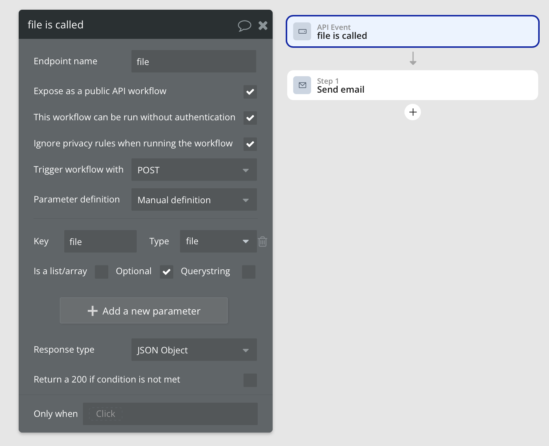
Task: Click the comment speech bubble icon
Action: coord(244,25)
